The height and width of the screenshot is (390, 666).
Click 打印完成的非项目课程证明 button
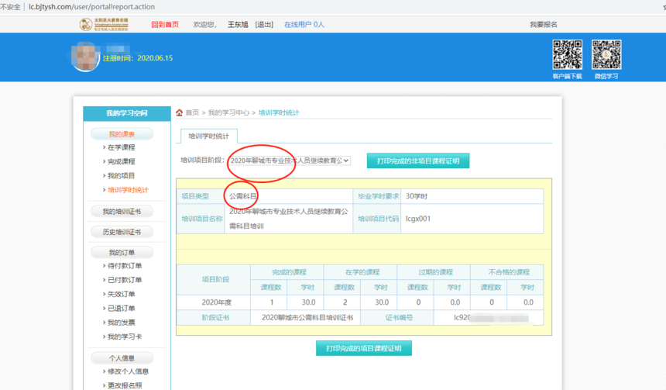tap(418, 160)
